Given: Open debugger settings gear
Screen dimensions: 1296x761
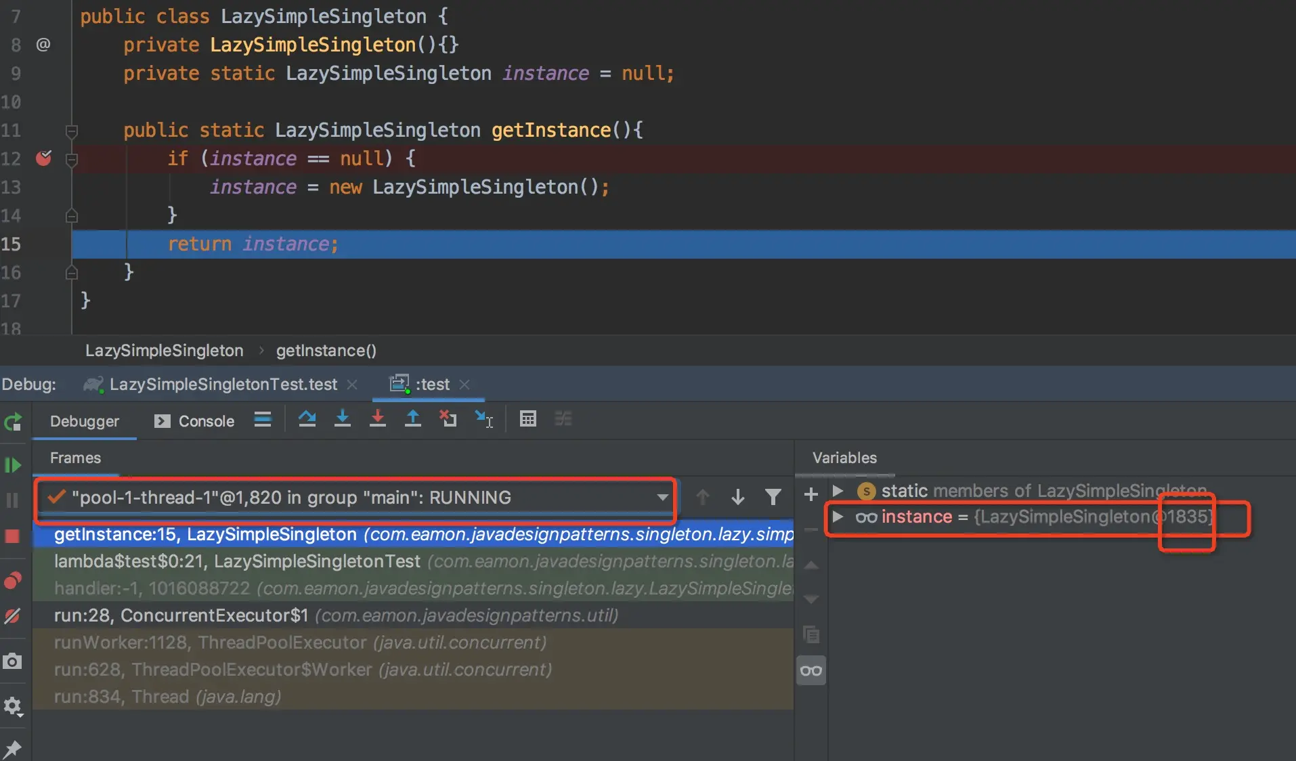Looking at the screenshot, I should (13, 707).
